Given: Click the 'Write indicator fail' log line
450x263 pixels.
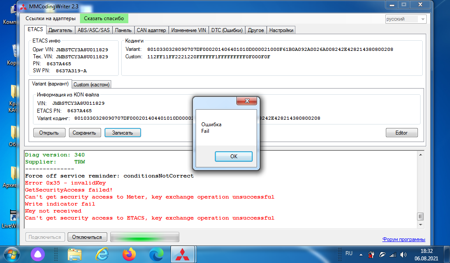Looking at the screenshot, I should (x=60, y=204).
